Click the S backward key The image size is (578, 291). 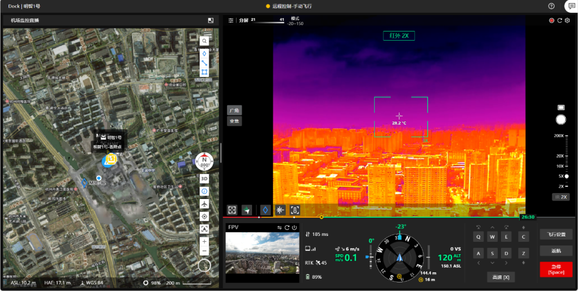(x=492, y=253)
